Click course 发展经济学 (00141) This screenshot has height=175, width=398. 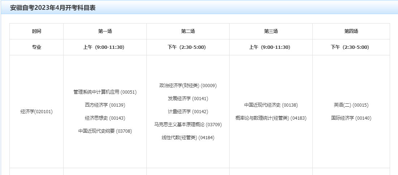(x=188, y=99)
